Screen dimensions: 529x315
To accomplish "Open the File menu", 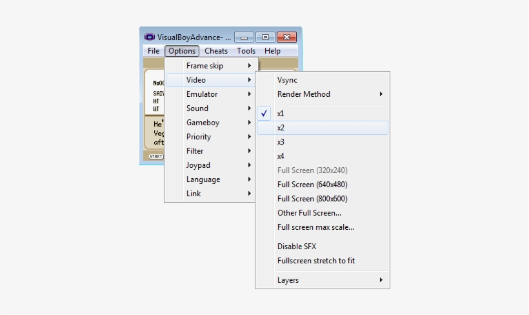I will [154, 51].
